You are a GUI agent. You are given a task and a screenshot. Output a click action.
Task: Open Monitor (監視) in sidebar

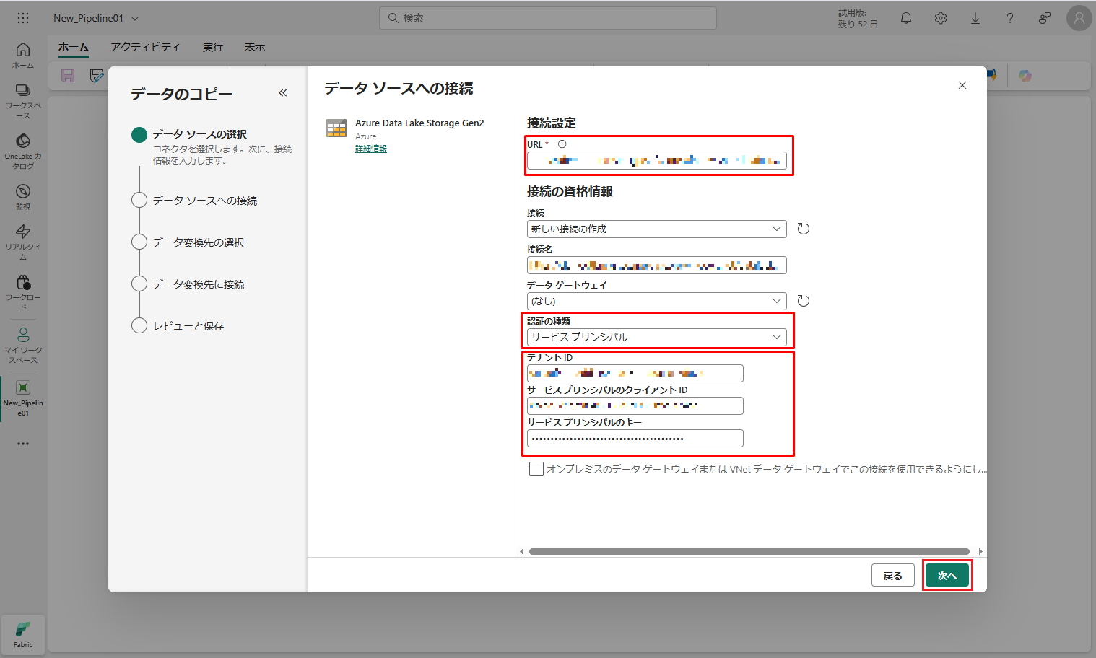pos(23,196)
